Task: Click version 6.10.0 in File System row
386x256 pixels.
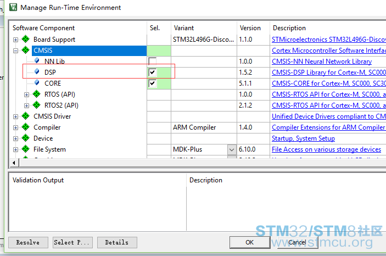Action: point(247,149)
